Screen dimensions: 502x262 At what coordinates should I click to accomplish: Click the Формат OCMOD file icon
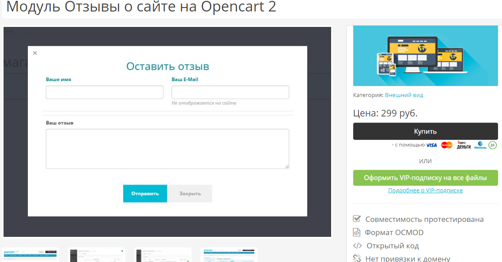(x=357, y=232)
